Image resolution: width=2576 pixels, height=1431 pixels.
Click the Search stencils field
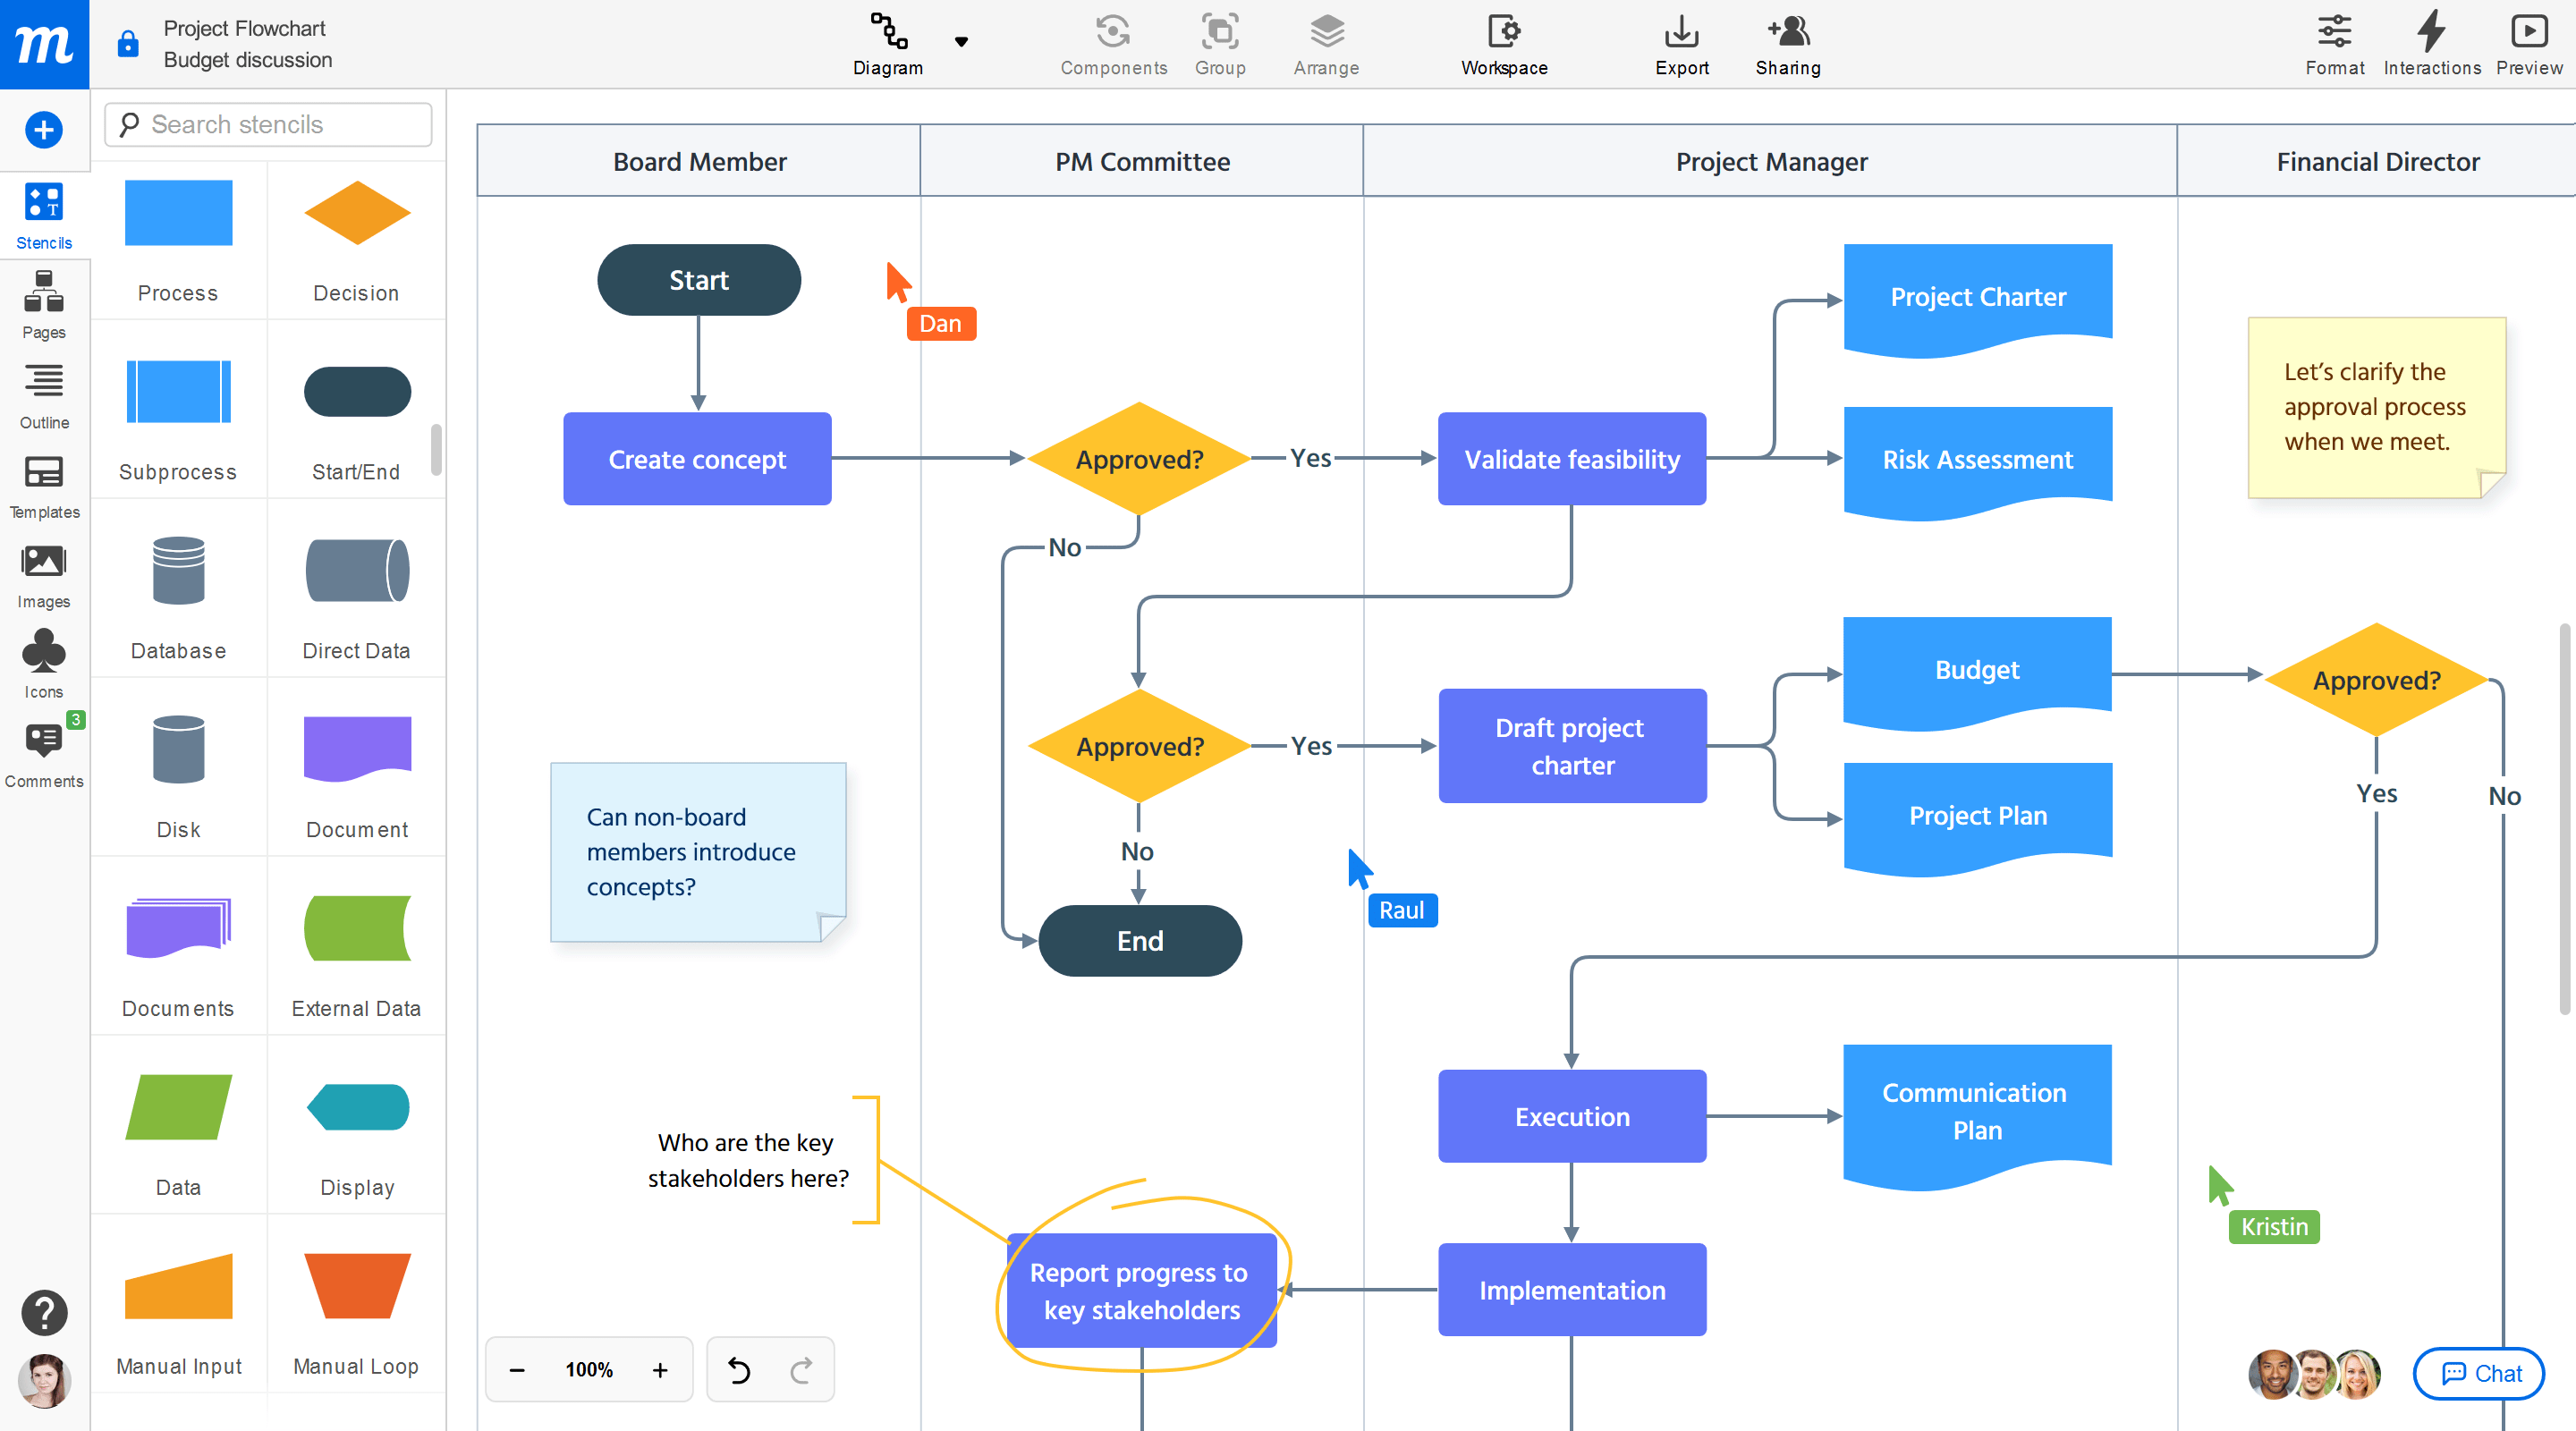click(267, 124)
